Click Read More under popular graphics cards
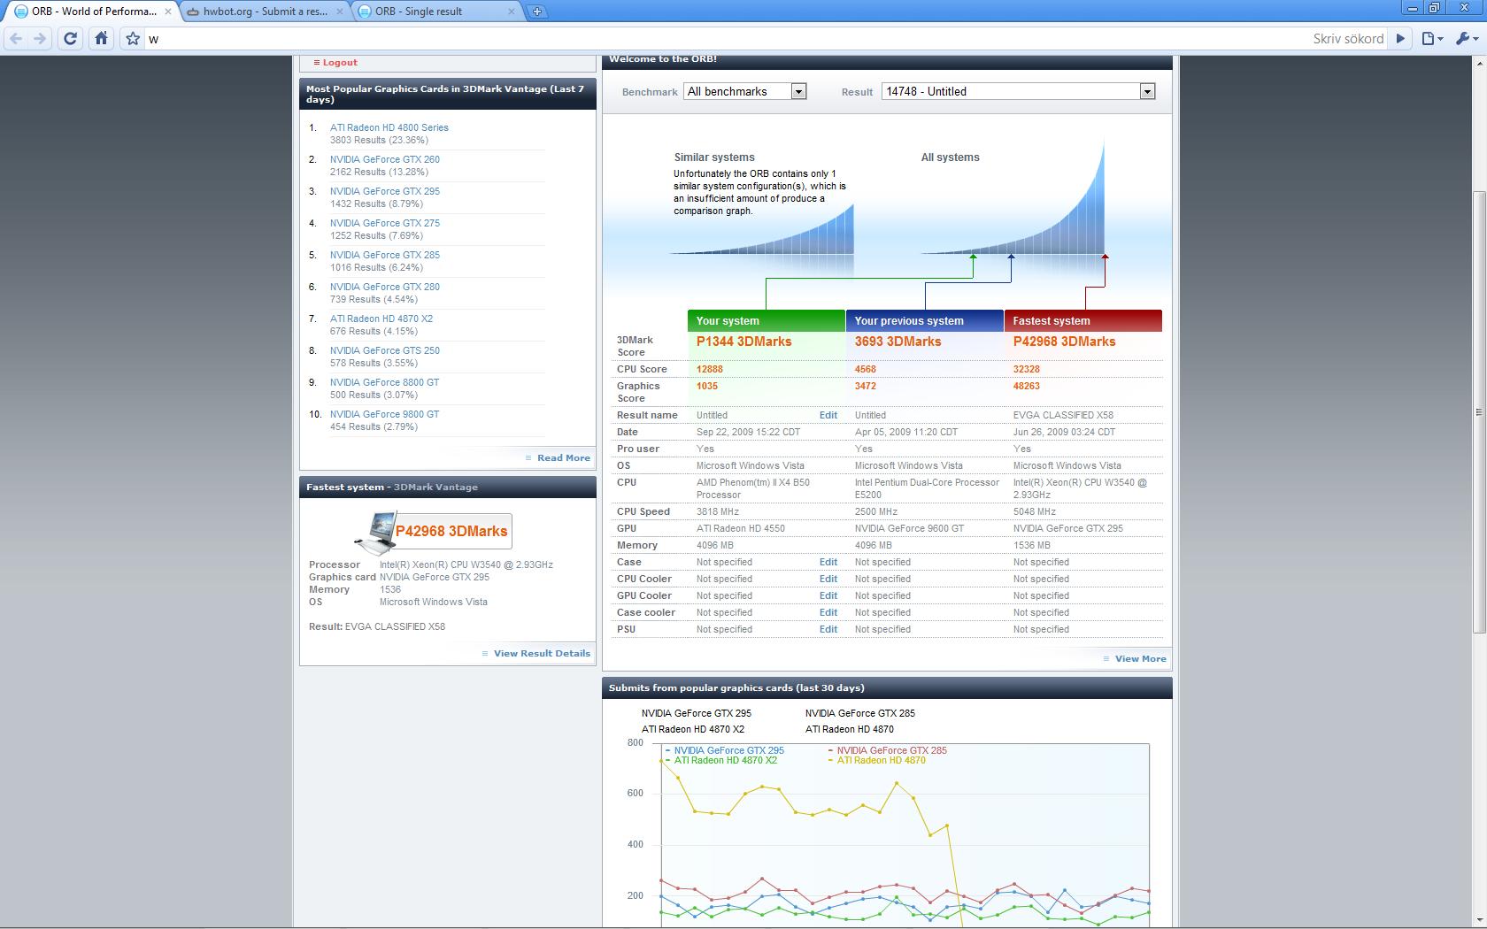The width and height of the screenshot is (1487, 929). point(563,457)
